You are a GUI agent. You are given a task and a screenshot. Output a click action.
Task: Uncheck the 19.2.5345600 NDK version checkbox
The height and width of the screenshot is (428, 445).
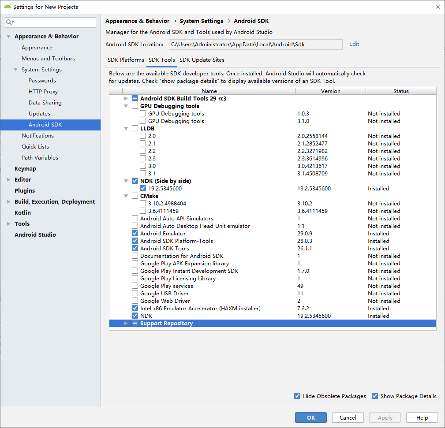point(143,188)
